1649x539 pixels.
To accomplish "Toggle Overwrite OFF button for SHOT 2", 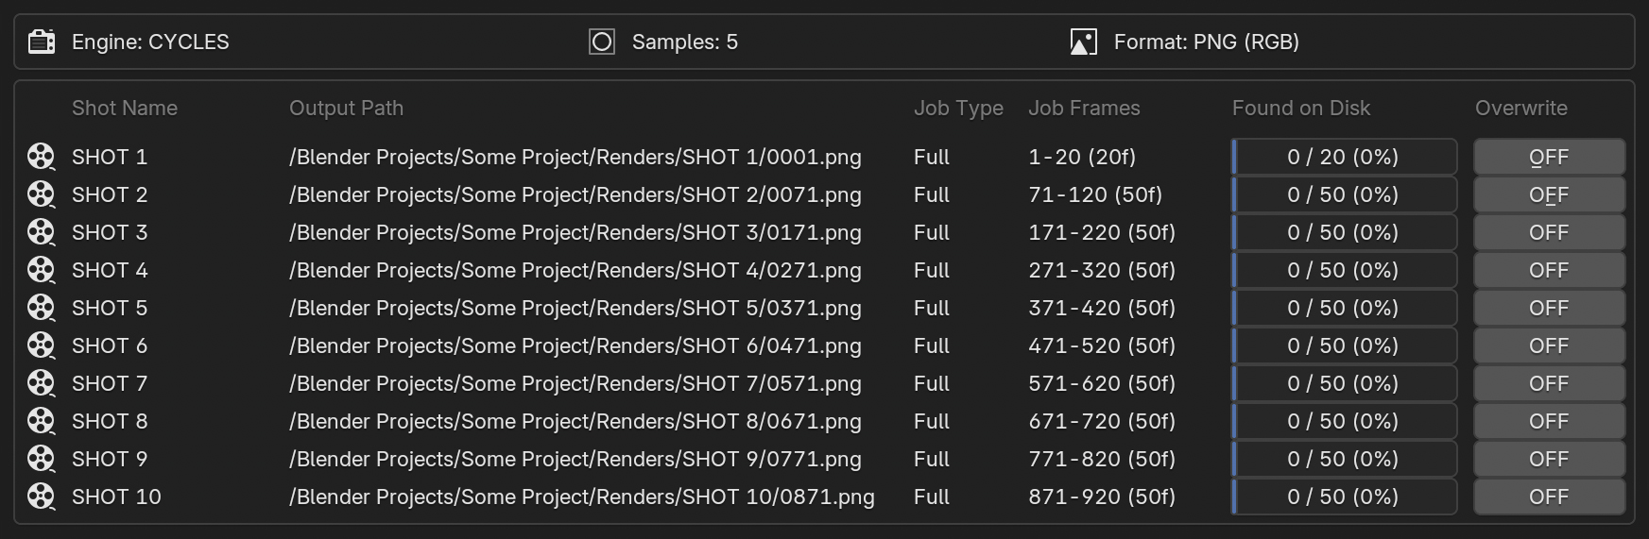I will point(1549,194).
